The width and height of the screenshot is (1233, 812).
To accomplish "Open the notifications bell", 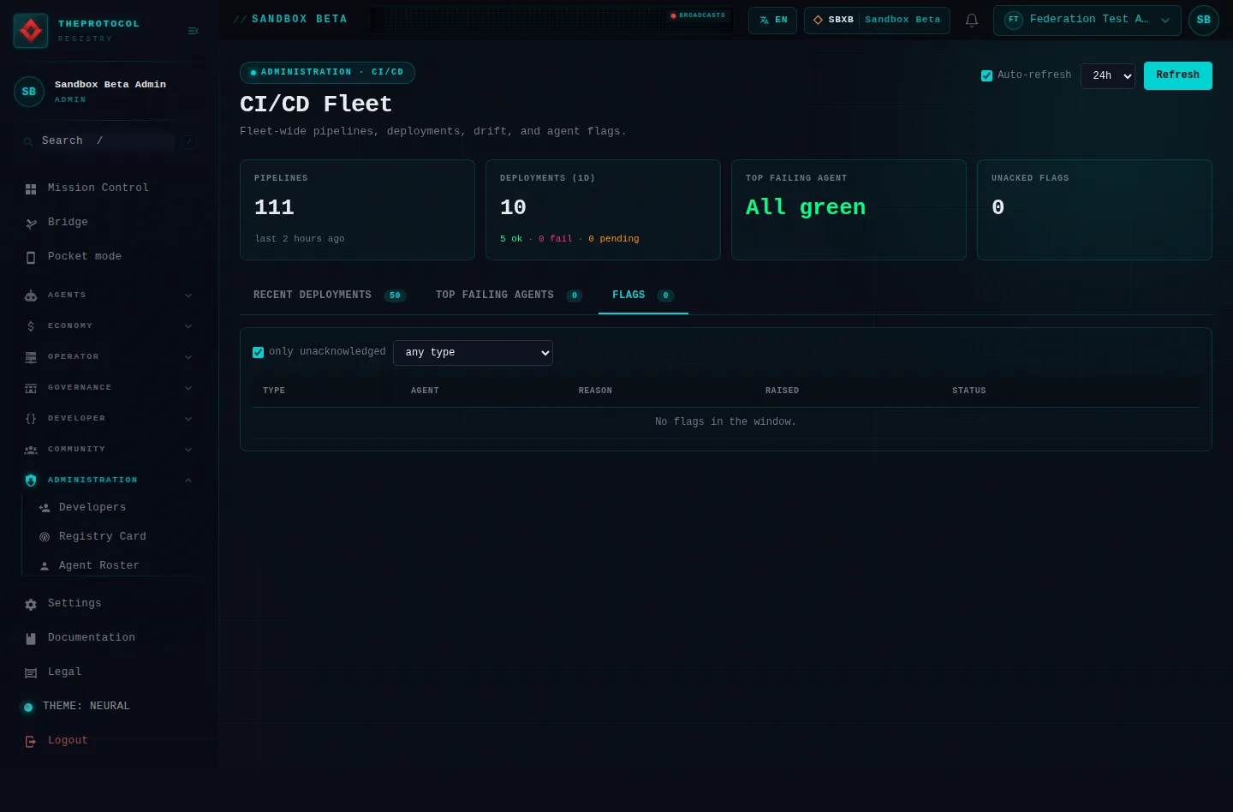I will (972, 20).
